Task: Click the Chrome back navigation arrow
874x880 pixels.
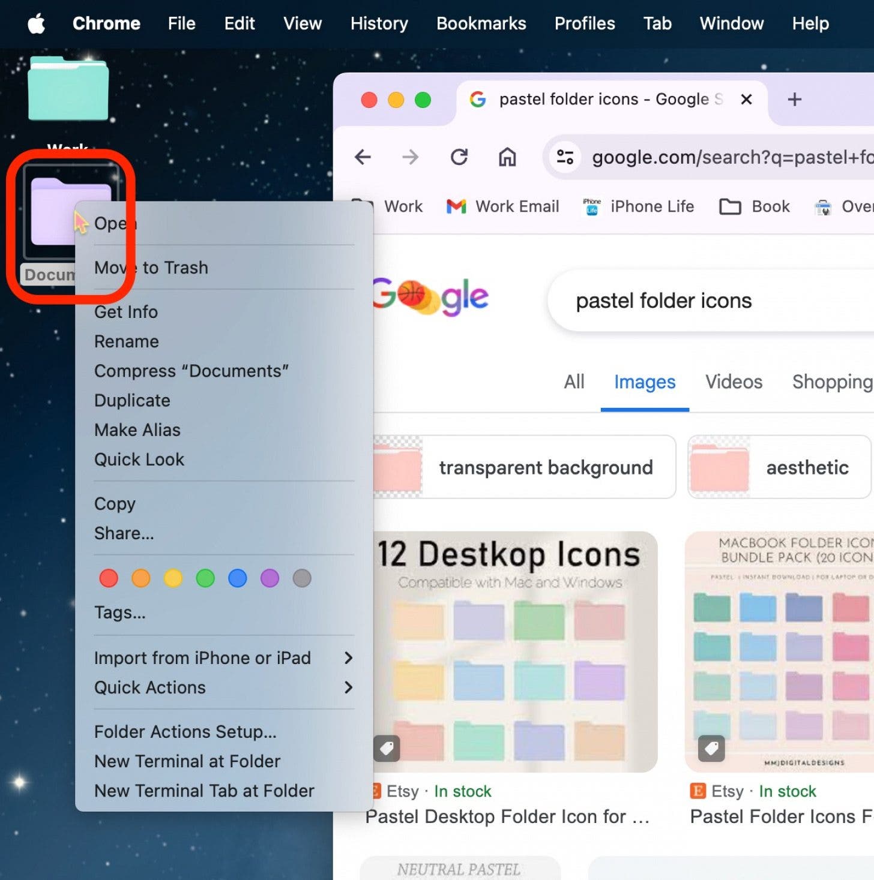Action: pyautogui.click(x=363, y=157)
